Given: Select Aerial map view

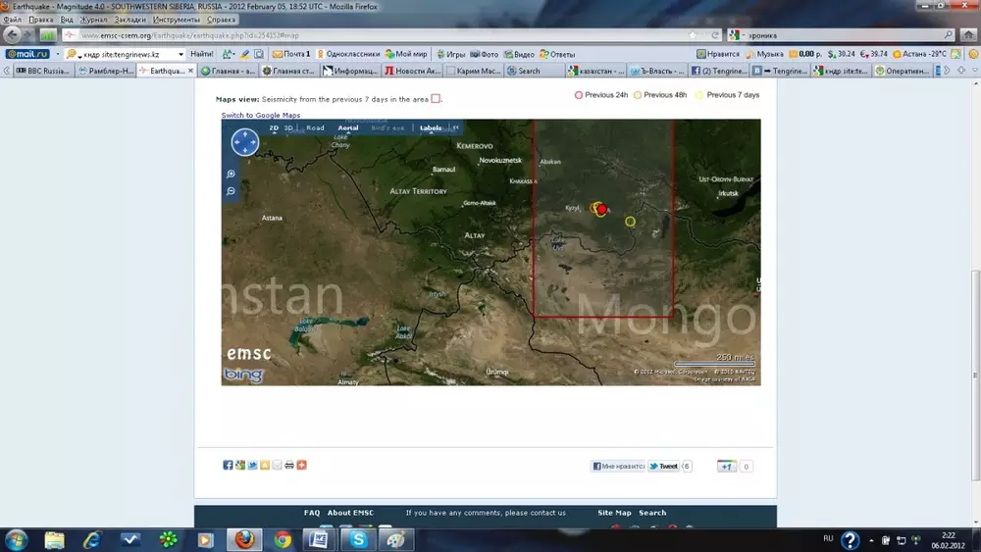Looking at the screenshot, I should (x=348, y=127).
